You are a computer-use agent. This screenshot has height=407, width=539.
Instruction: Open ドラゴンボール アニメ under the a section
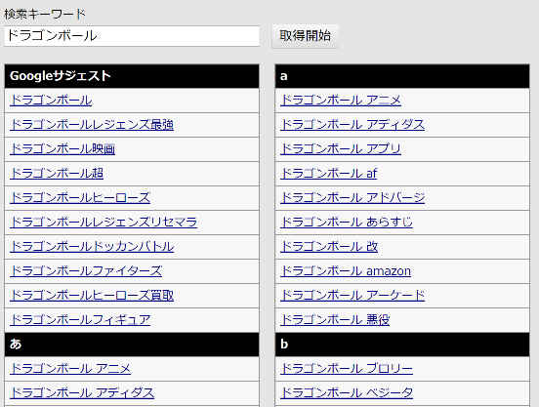[x=341, y=101]
